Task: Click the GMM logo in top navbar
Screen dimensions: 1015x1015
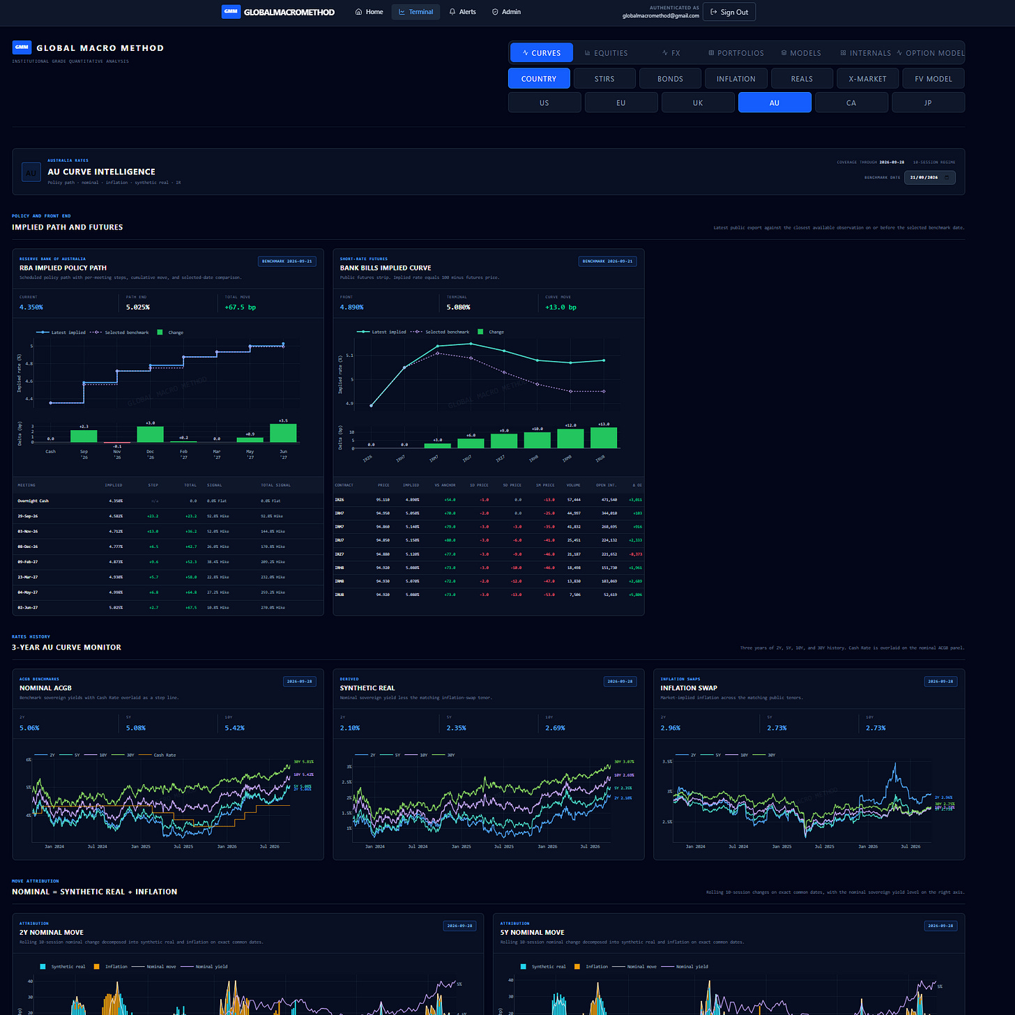Action: [231, 12]
